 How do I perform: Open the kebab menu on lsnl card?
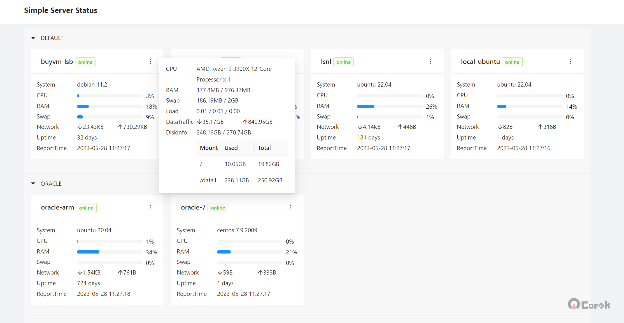430,61
